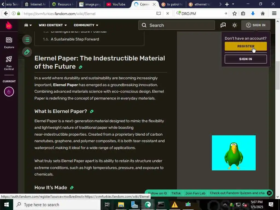The width and height of the screenshot is (280, 210).
Task: Click the DRO.PM search box
Action: click(202, 14)
